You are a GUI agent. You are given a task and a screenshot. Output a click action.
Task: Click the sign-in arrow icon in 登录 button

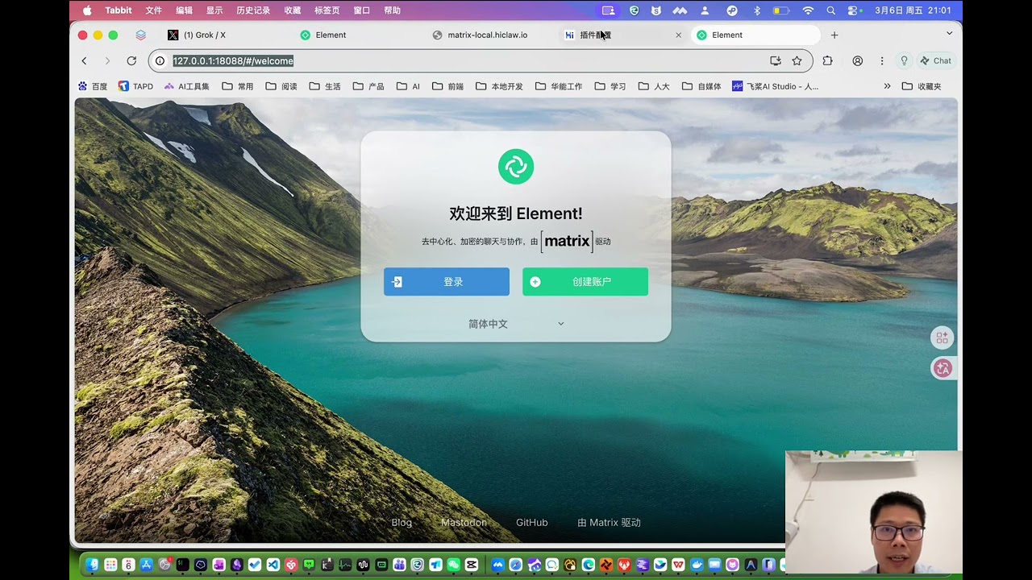tap(397, 282)
